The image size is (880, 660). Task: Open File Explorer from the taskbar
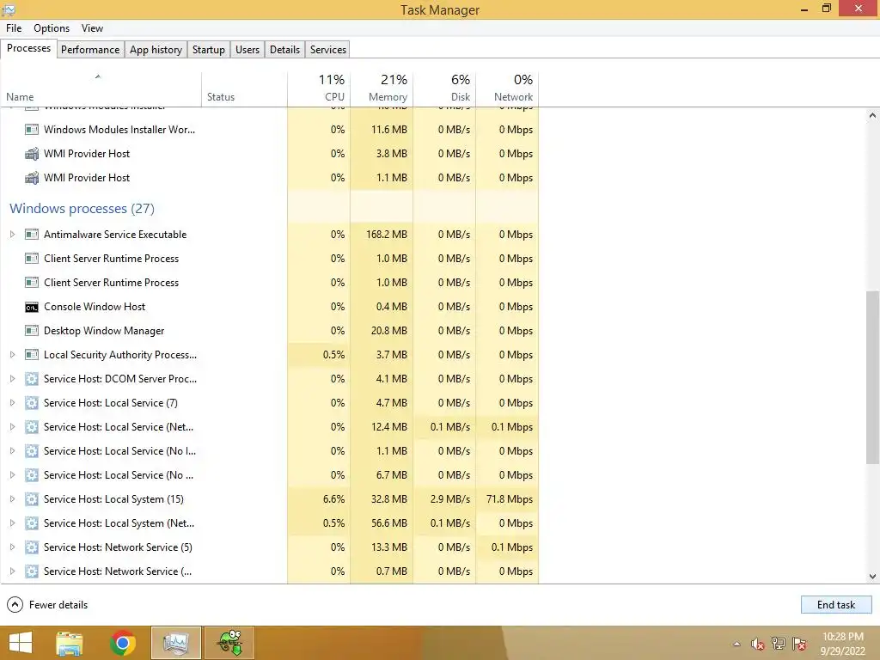[x=70, y=643]
